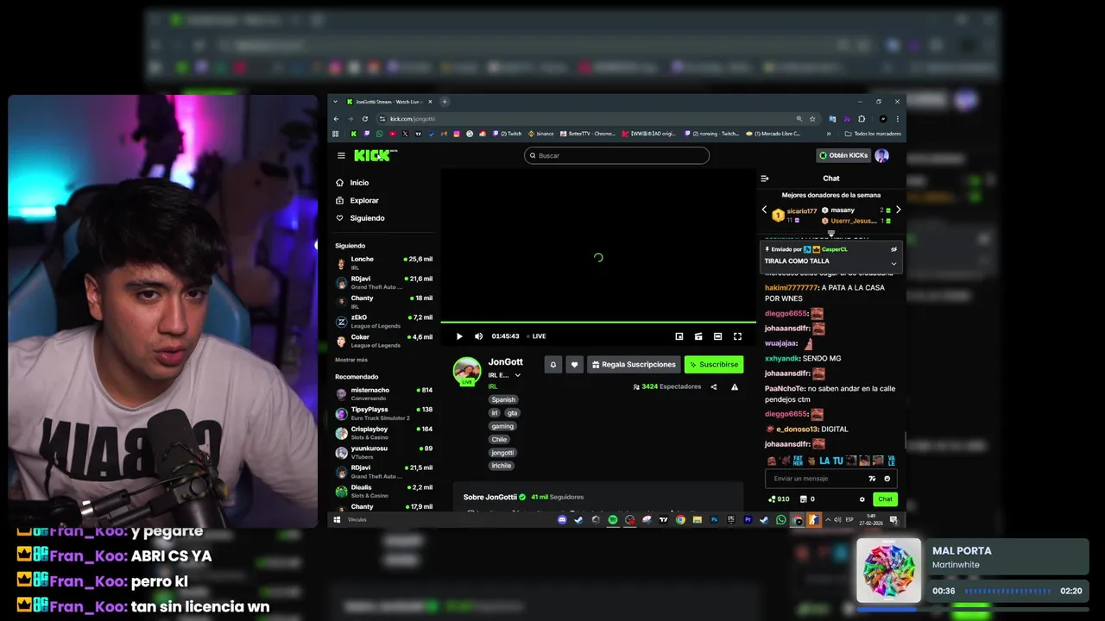Play the stream video
The width and height of the screenshot is (1105, 621).
click(x=459, y=336)
